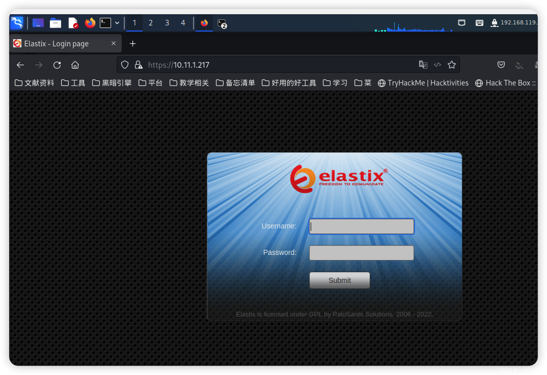Viewport: 547px width, 375px height.
Task: Expand the terminal launcher dropdown arrow
Action: pos(117,23)
